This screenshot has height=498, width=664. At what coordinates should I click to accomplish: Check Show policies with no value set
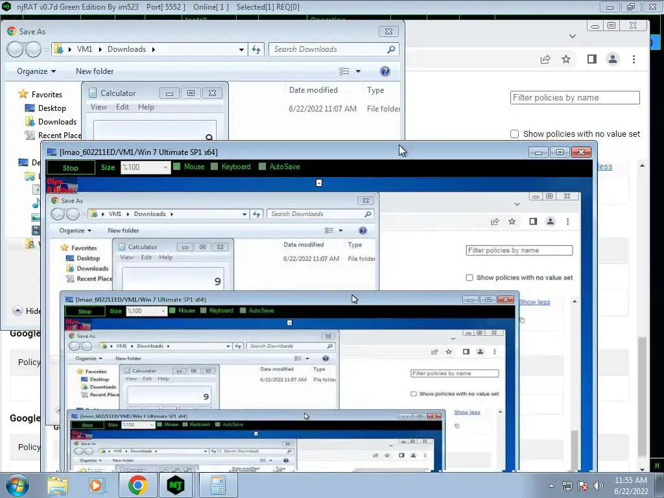tap(514, 134)
